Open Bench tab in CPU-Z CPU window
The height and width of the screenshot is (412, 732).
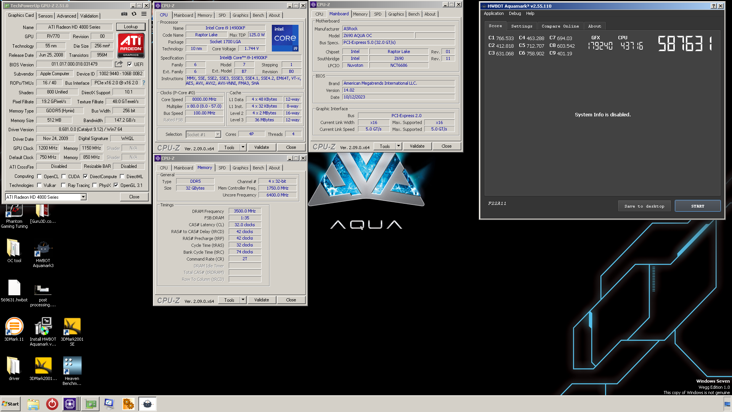[258, 15]
